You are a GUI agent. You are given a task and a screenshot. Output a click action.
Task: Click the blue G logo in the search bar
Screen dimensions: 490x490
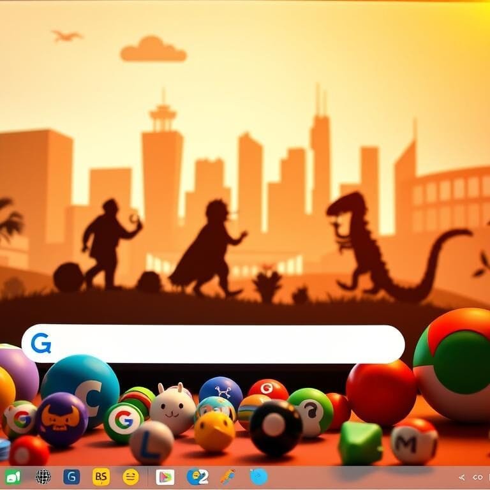(x=41, y=343)
